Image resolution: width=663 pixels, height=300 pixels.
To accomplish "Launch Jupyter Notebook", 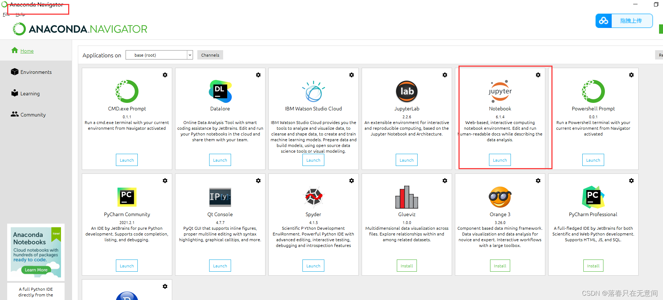I will click(x=500, y=160).
